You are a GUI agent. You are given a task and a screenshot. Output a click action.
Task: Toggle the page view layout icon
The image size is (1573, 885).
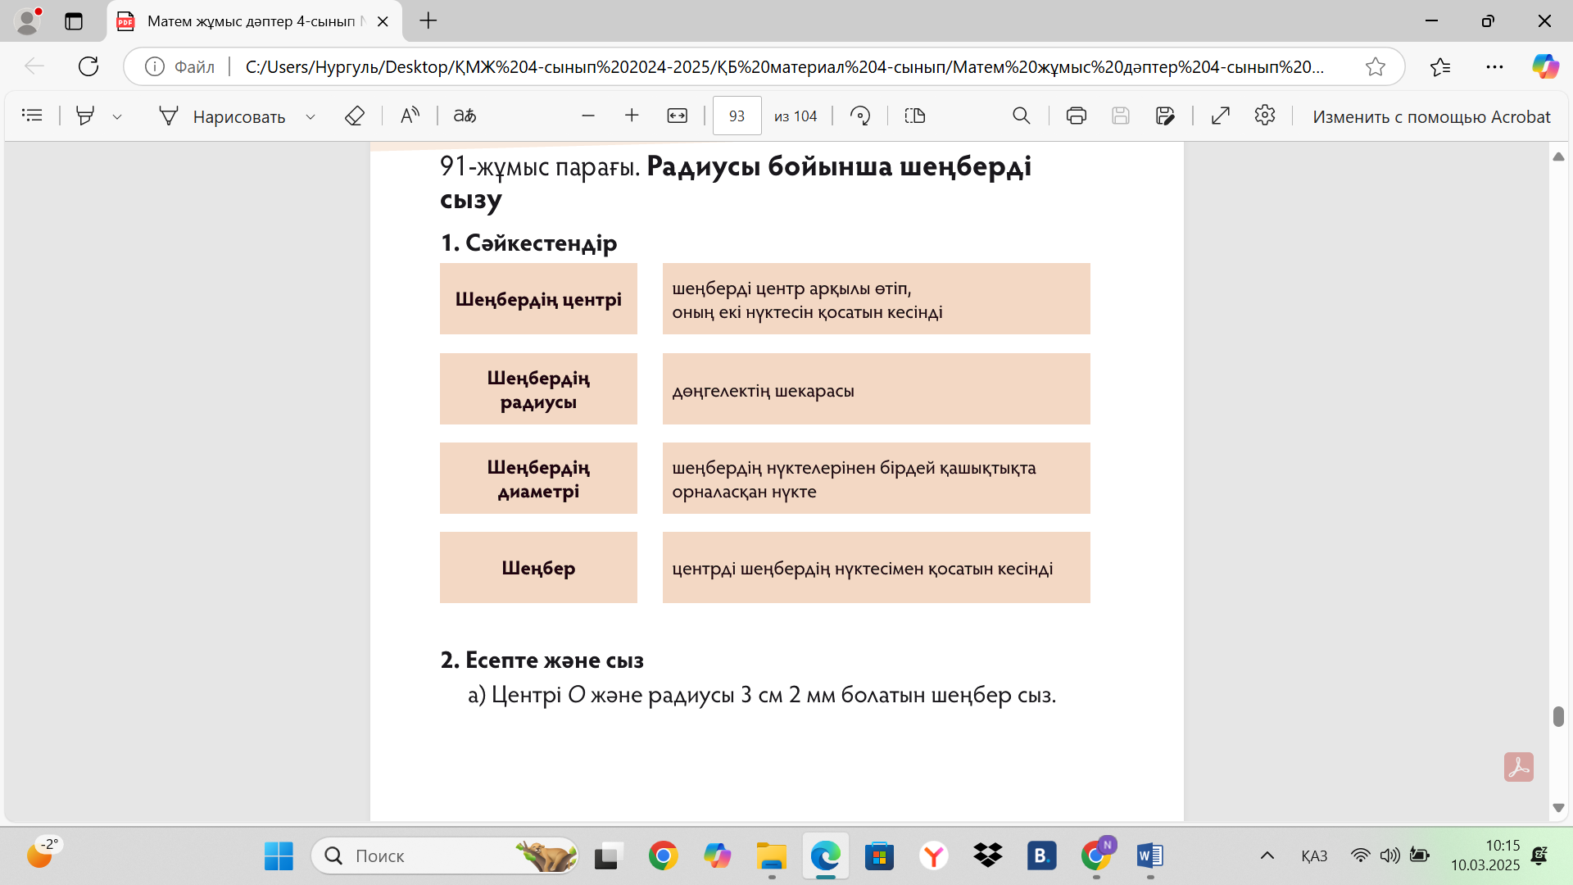click(915, 116)
